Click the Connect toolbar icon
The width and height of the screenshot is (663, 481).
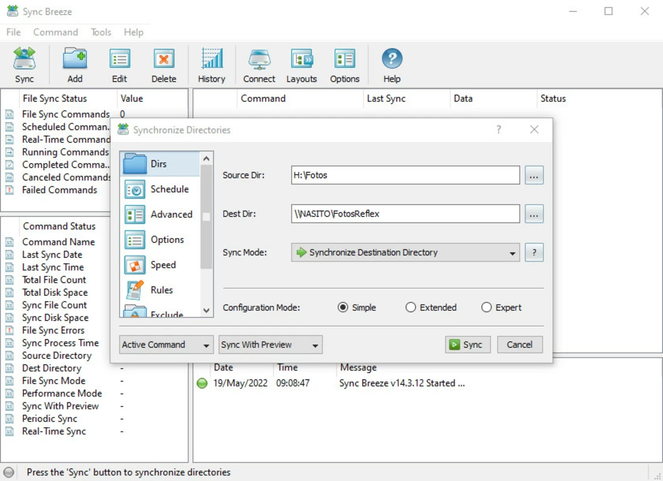pyautogui.click(x=259, y=59)
